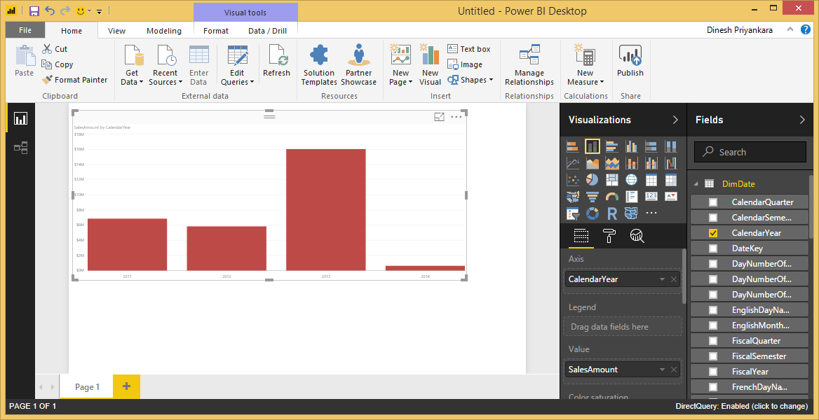This screenshot has width=819, height=420.
Task: Open the SalesAmount Value dropdown
Action: coord(662,369)
